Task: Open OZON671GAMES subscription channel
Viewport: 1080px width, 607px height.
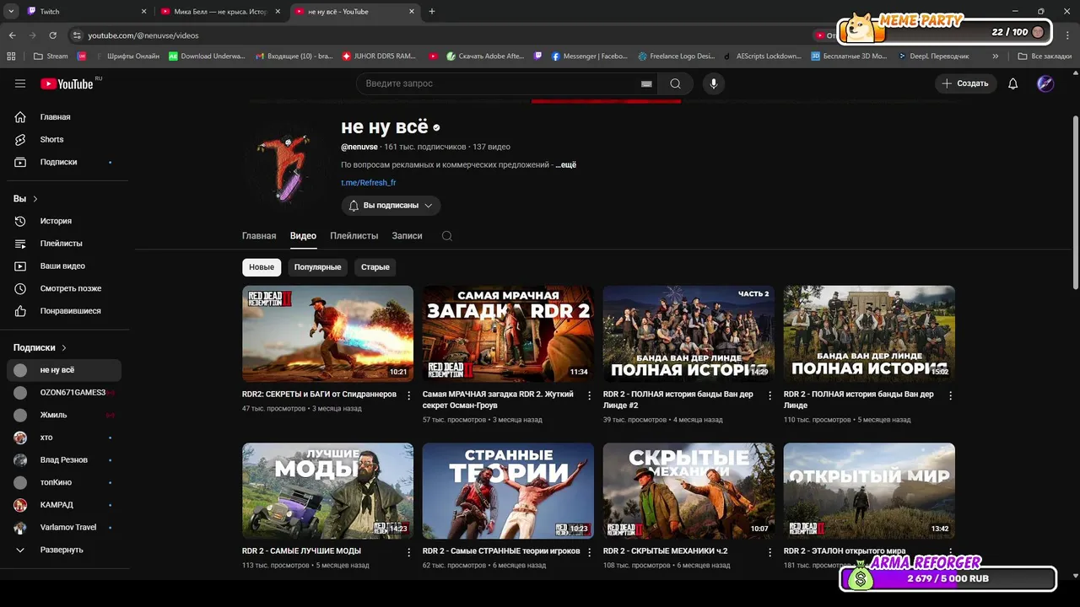Action: (64, 392)
